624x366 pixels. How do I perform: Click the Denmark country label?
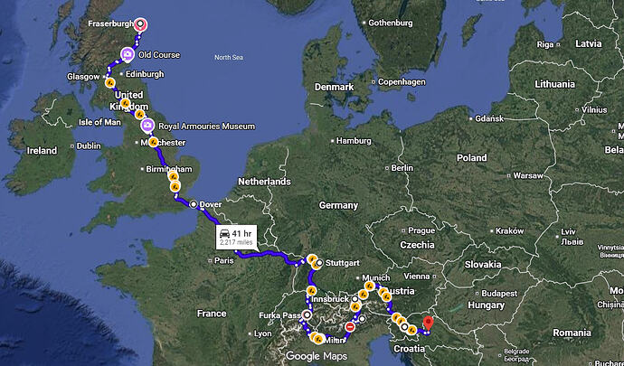[x=335, y=87]
